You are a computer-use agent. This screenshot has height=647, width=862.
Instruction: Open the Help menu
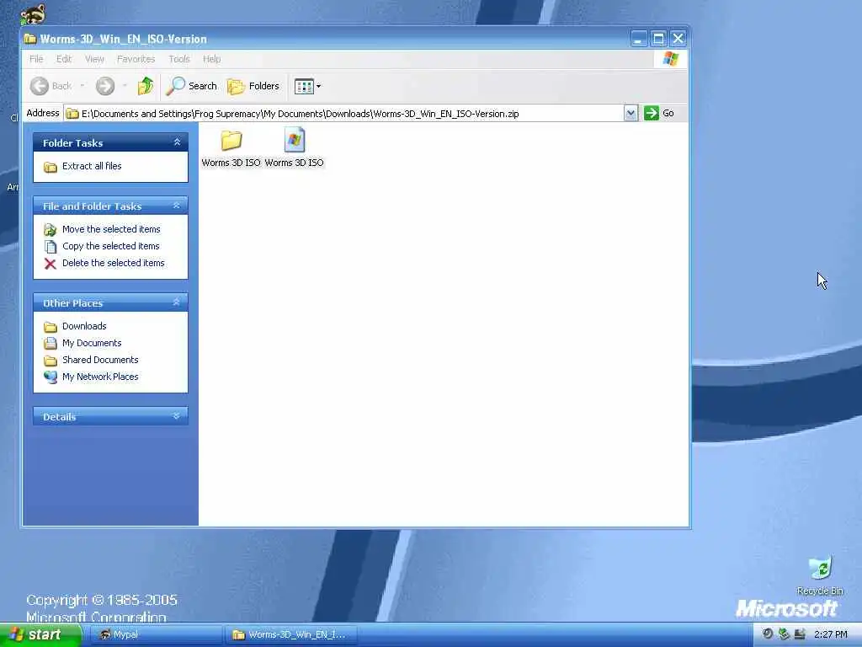click(x=211, y=59)
